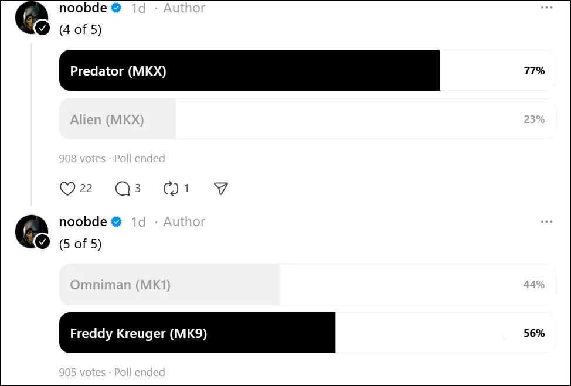Select the Freddy Kreuger (MK9) poll option
The image size is (571, 386).
pos(307,333)
